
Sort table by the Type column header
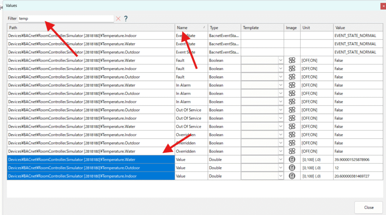224,28
